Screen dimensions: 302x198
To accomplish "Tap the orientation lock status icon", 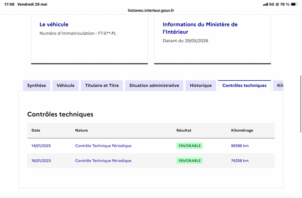I will 277,4.
